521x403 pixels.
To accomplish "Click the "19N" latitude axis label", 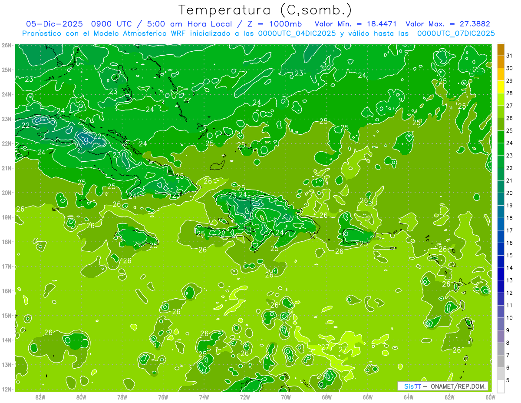I will pyautogui.click(x=7, y=217).
